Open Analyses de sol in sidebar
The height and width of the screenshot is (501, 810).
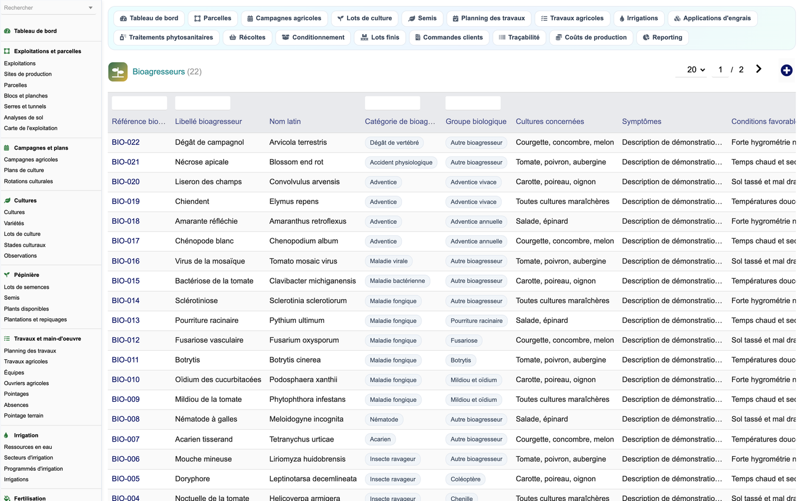point(24,118)
